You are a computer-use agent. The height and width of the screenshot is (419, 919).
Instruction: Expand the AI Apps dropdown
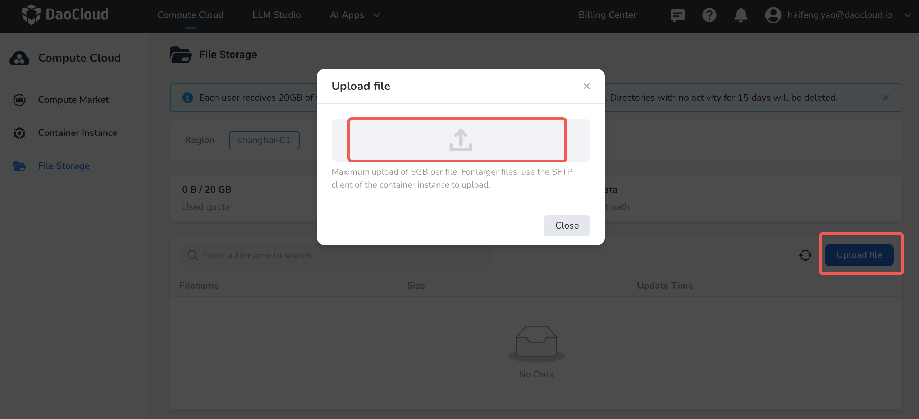click(354, 15)
